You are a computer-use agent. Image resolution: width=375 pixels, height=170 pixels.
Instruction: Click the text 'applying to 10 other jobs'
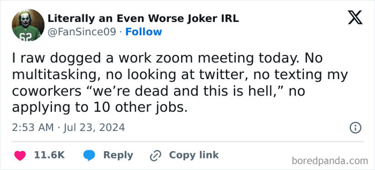tap(98, 107)
